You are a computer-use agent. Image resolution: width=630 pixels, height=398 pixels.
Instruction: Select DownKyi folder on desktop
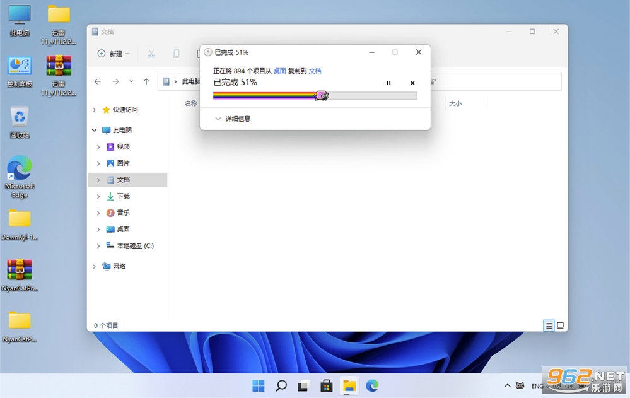pos(20,225)
